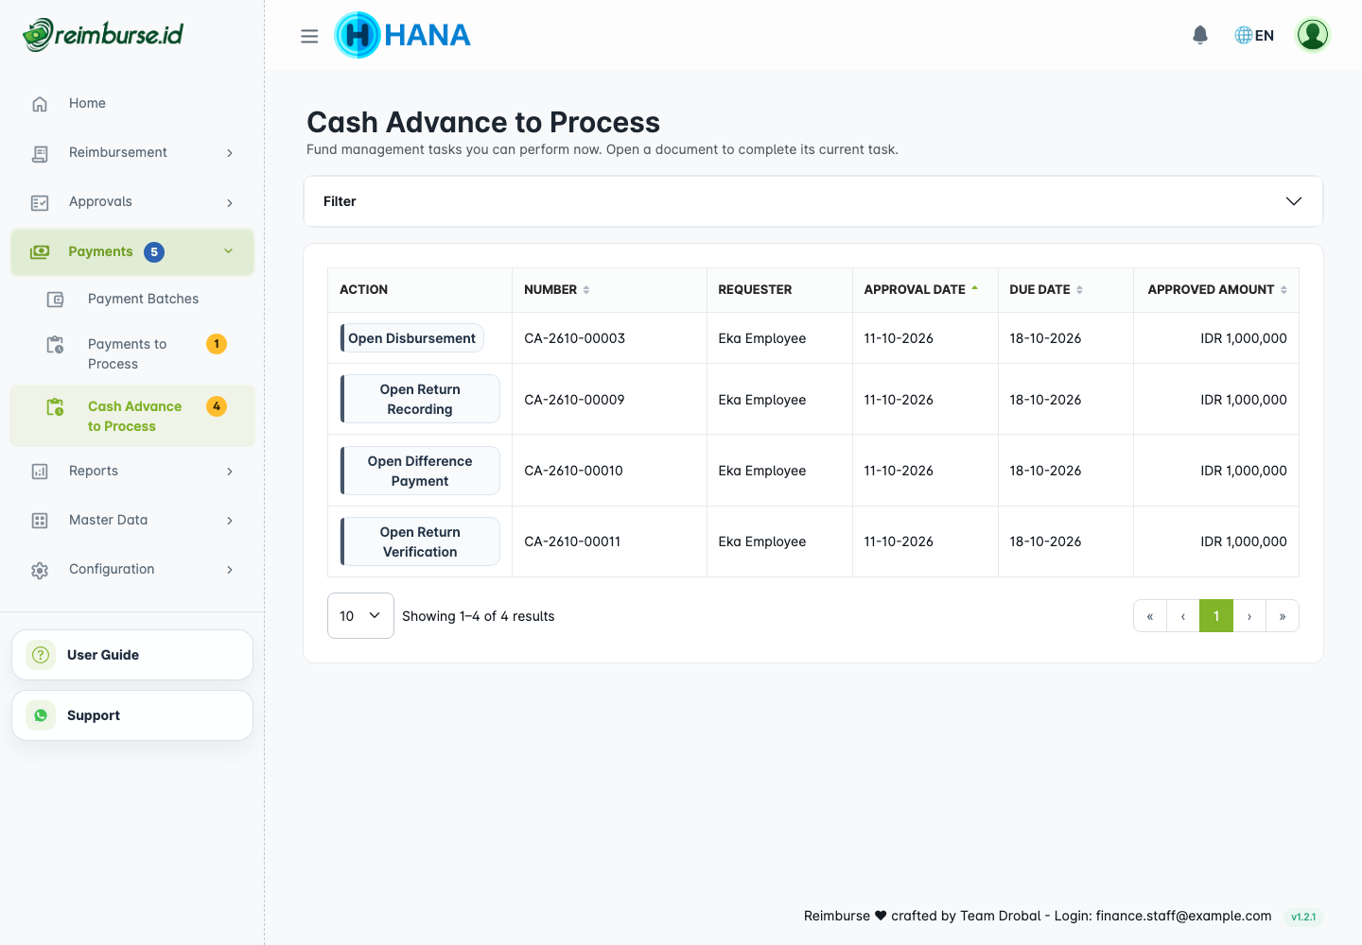Expand the Approvals submenu chevron
The height and width of the screenshot is (945, 1362).
point(230,202)
